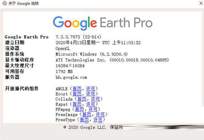
Task: Open the ANGLE license link
Action: [90, 89]
